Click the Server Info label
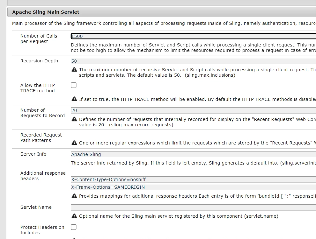 (x=33, y=154)
